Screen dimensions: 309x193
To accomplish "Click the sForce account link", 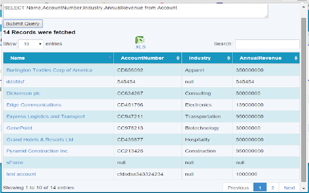I will (x=14, y=163).
